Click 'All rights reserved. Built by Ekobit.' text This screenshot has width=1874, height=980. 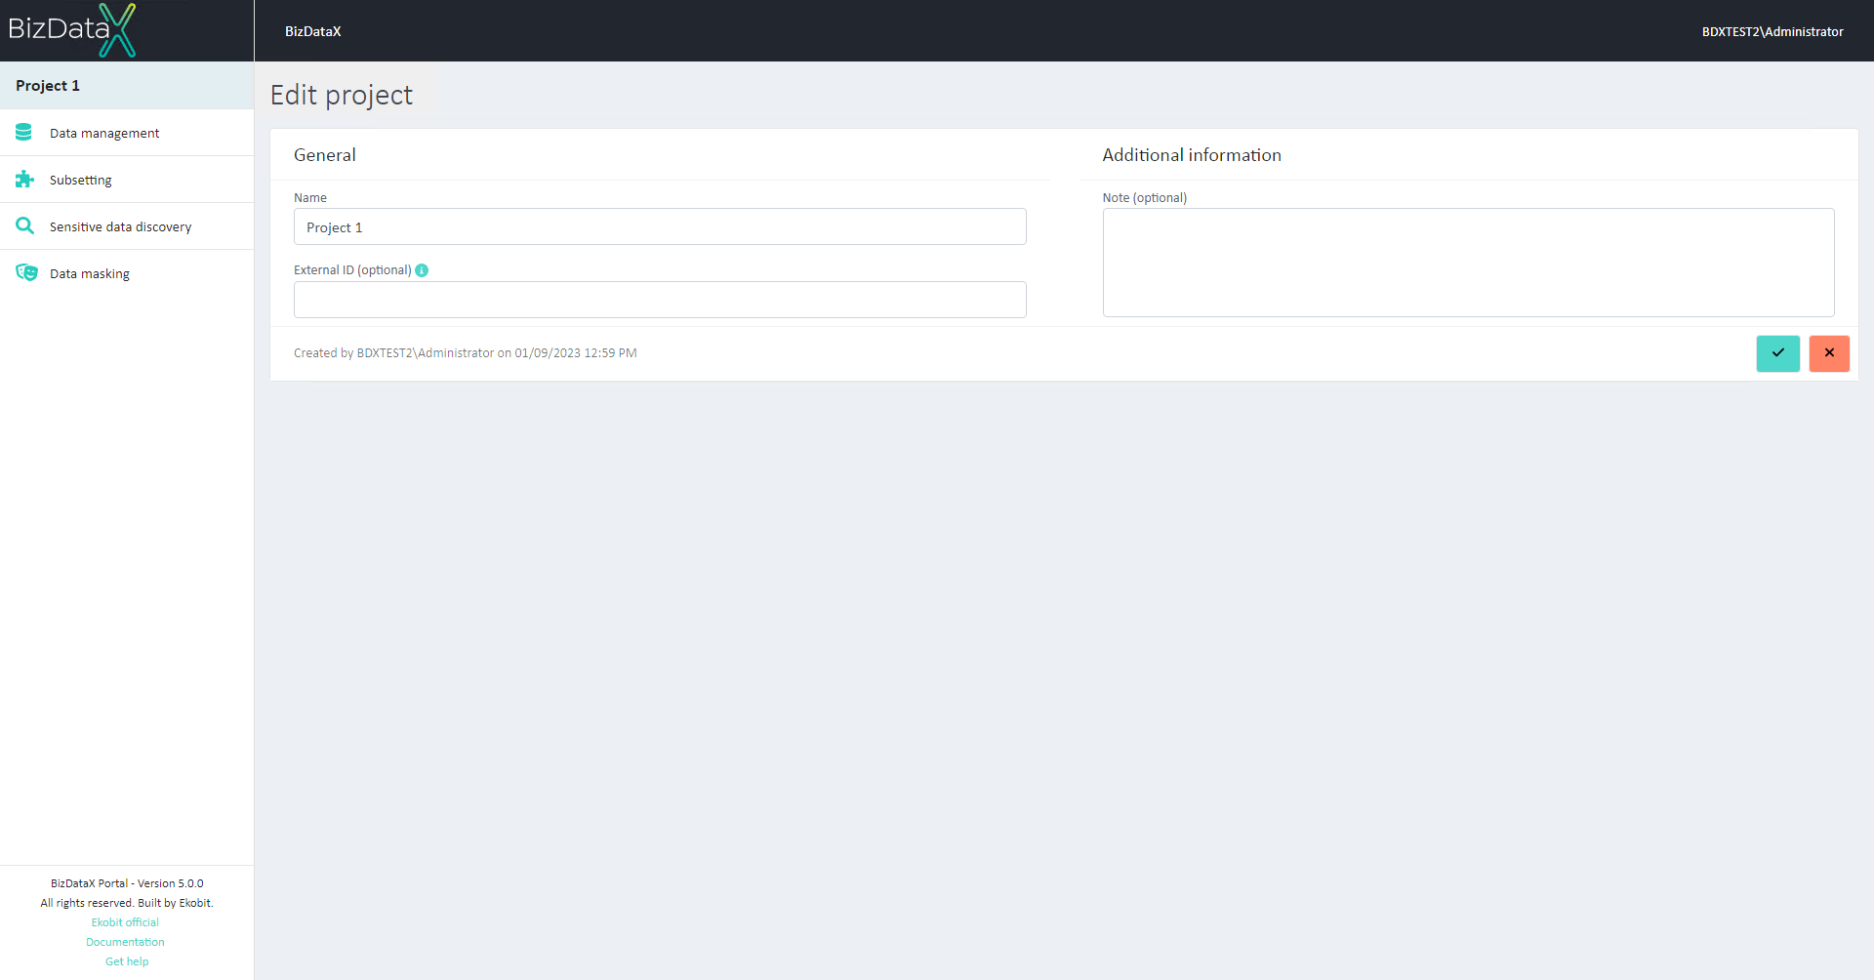[127, 903]
